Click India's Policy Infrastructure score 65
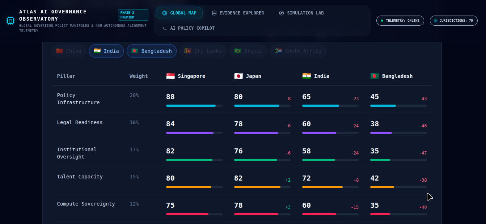The width and height of the screenshot is (486, 224). coord(307,97)
